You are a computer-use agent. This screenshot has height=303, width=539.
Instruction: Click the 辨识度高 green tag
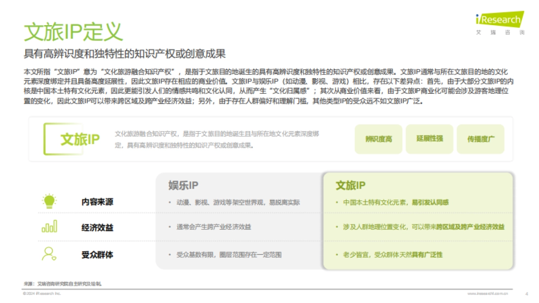pos(378,139)
